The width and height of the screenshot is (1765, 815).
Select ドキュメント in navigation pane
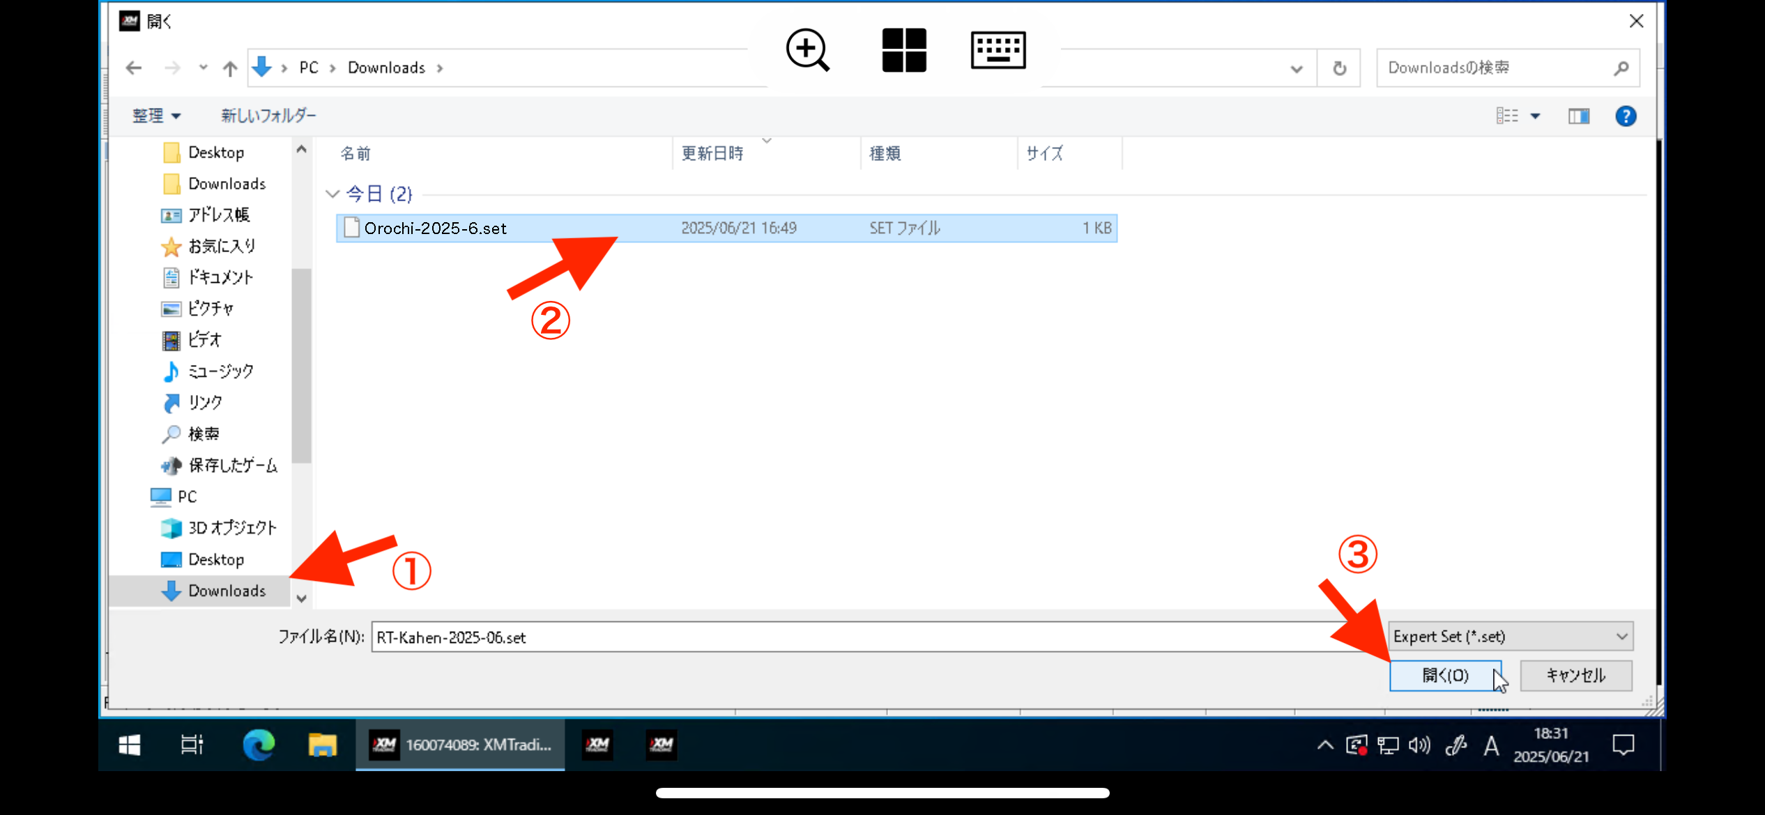[220, 277]
